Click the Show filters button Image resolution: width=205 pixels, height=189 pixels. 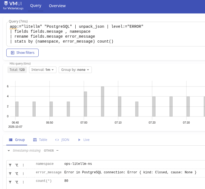(22, 53)
